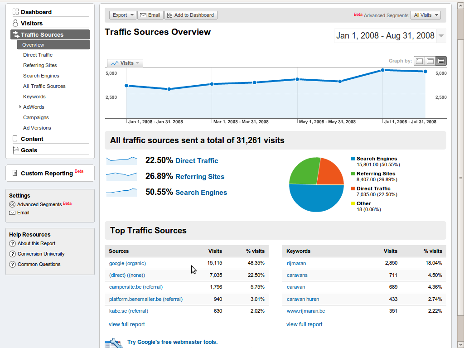
Task: Click the question icon beside Conversion University
Action: [12, 254]
